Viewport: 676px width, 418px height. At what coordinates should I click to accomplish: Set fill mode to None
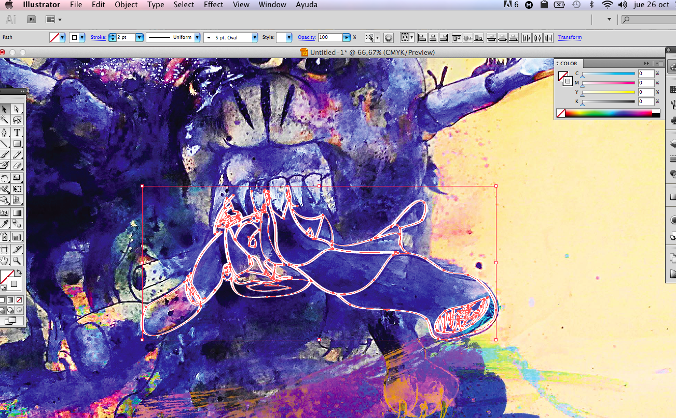[19, 300]
